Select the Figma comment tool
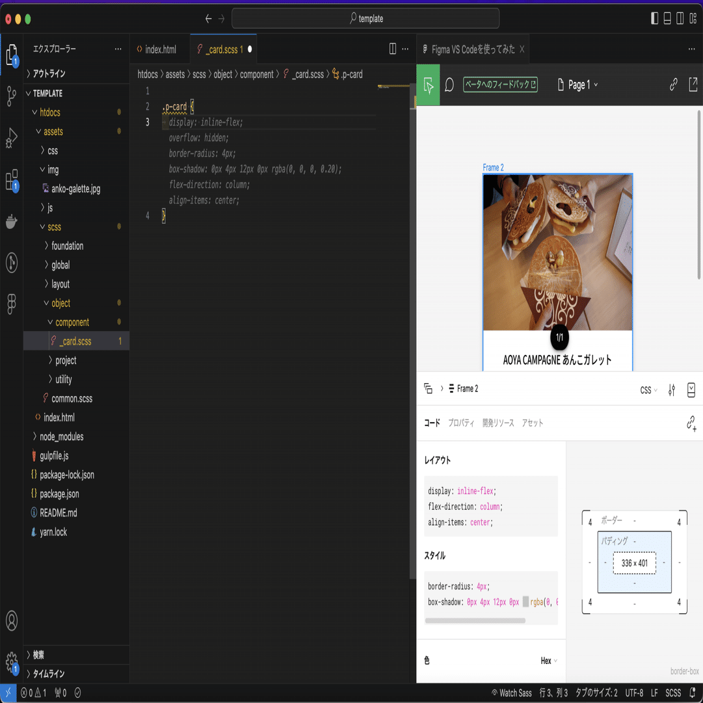This screenshot has height=703, width=703. click(449, 85)
